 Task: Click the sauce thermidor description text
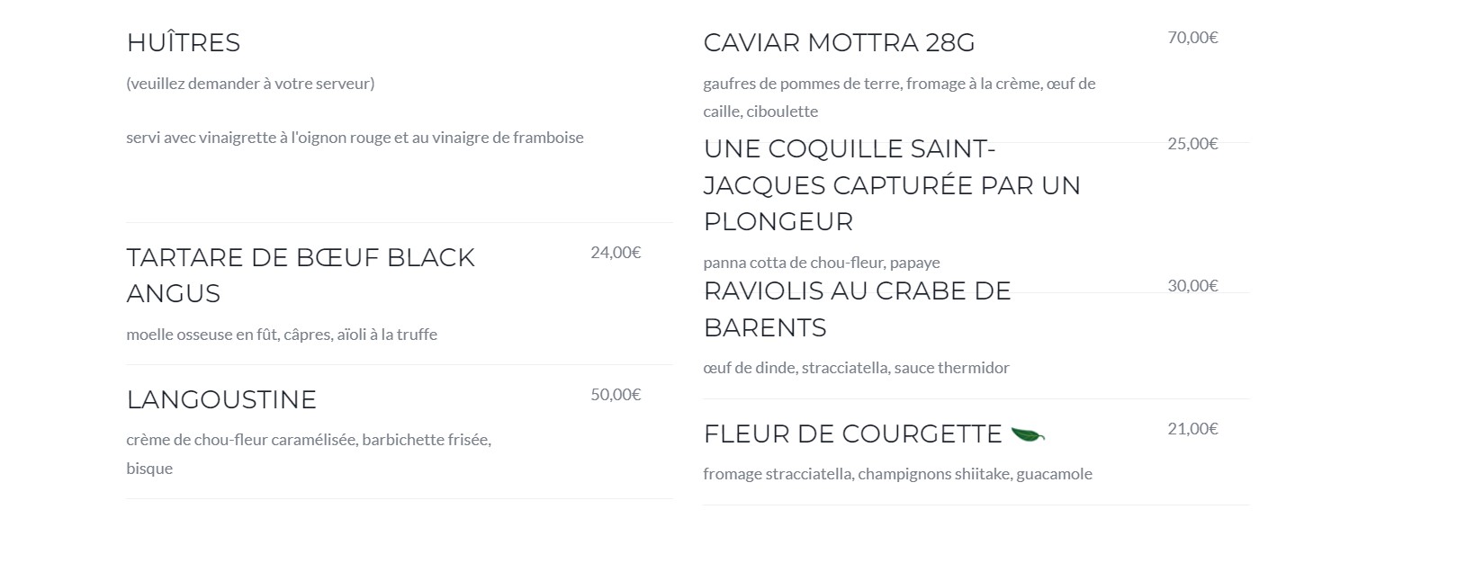(857, 368)
